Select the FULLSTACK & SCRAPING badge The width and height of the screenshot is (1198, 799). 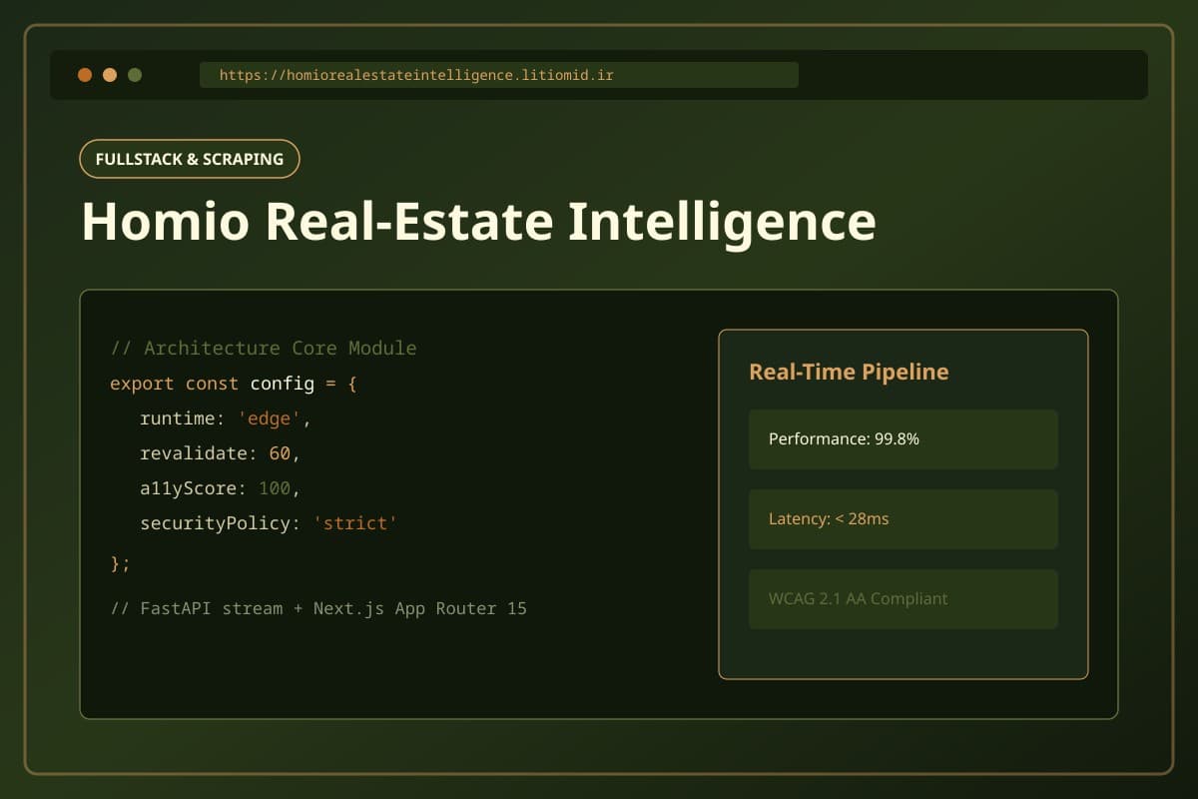(190, 159)
